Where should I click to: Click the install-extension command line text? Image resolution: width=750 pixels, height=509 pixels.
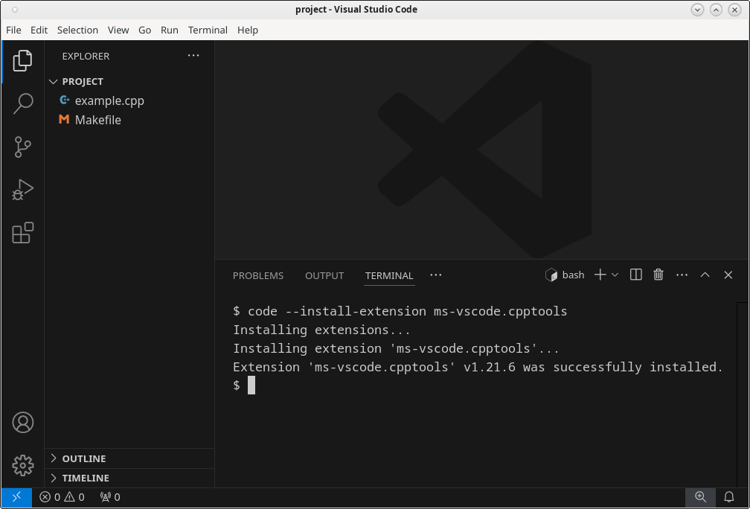[x=400, y=311]
